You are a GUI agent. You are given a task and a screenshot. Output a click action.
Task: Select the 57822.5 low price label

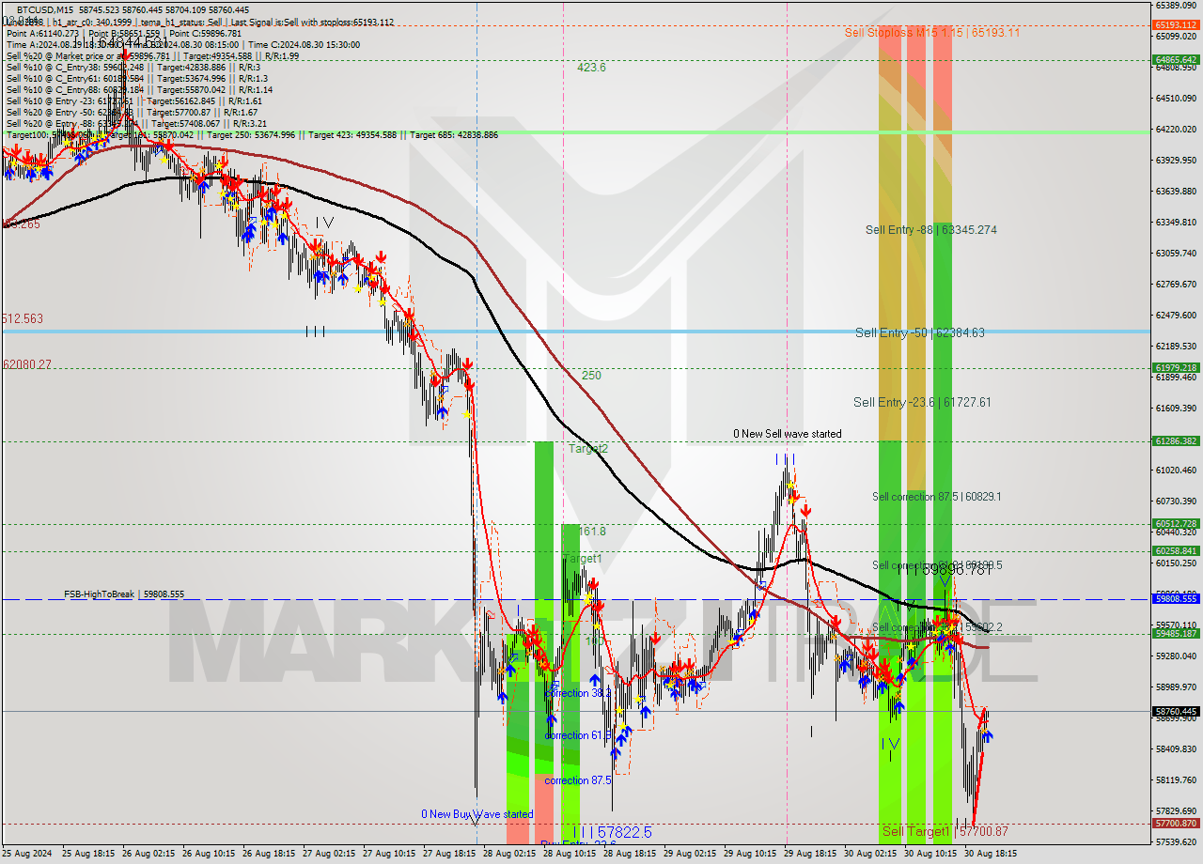point(624,832)
